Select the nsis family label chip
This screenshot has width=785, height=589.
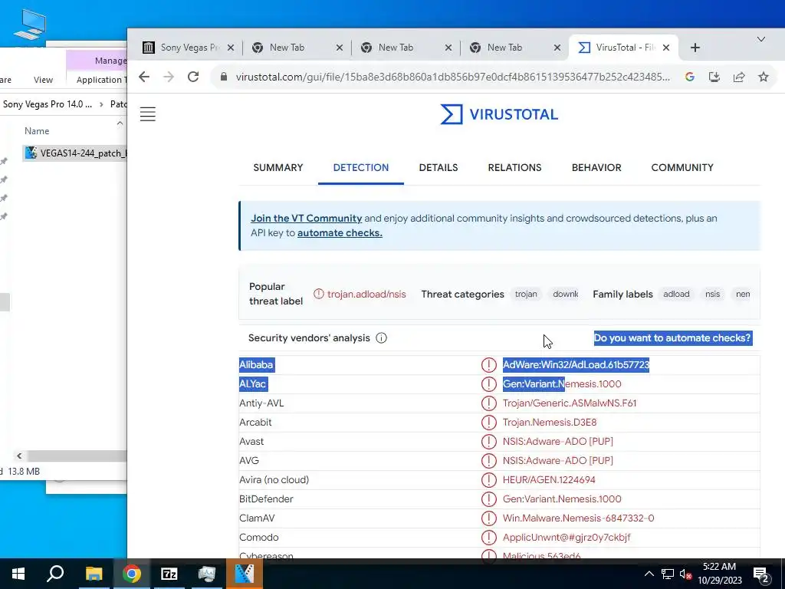pos(712,294)
